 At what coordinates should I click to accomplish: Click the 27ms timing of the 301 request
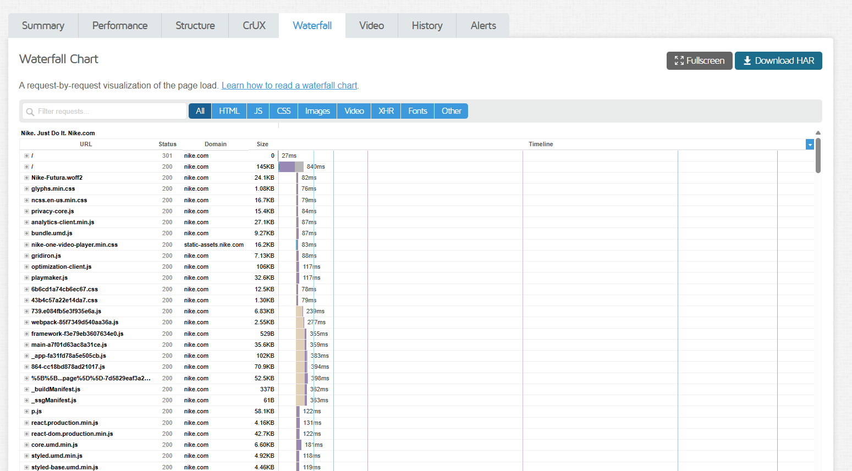(x=289, y=156)
